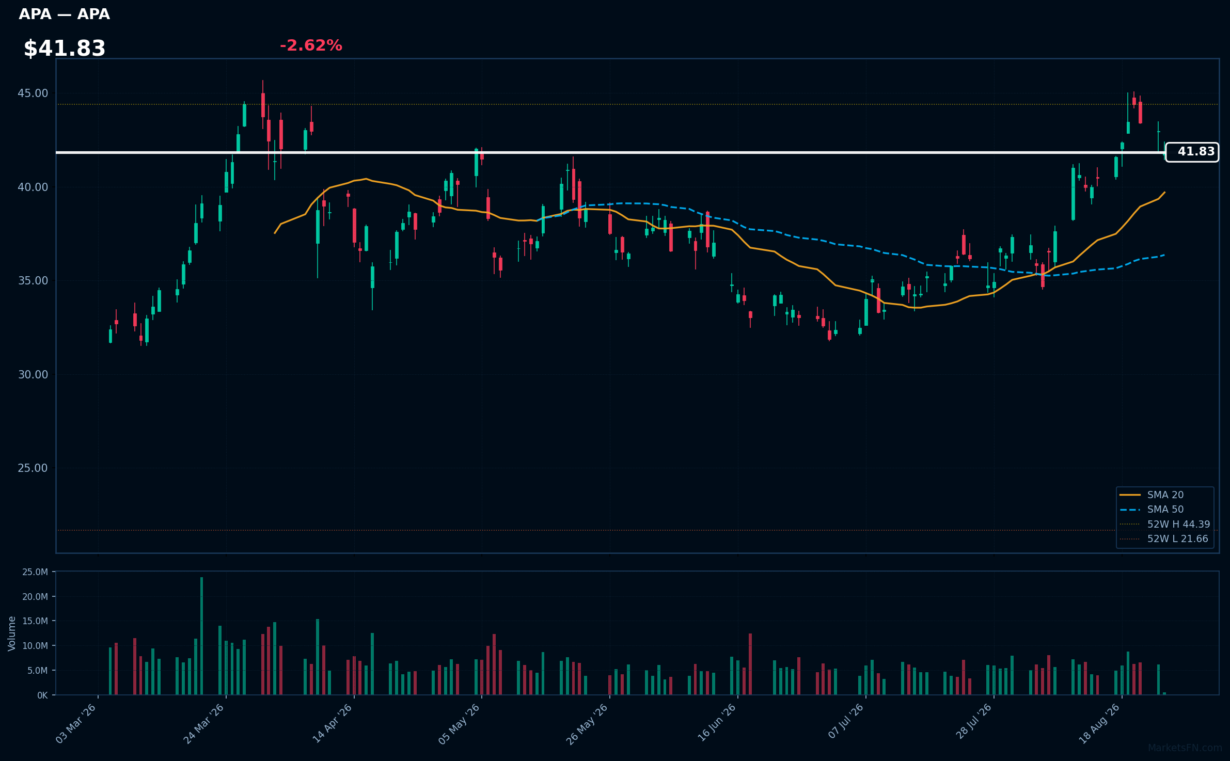Image resolution: width=1230 pixels, height=761 pixels.
Task: Click the "03 Mar '26" date label
Action: (x=76, y=723)
